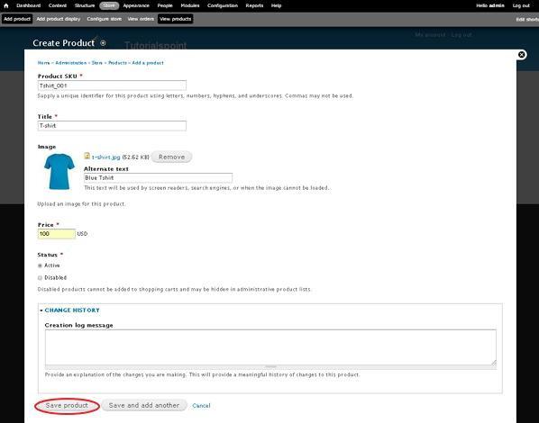Click the Price input field
The height and width of the screenshot is (423, 539).
click(57, 234)
